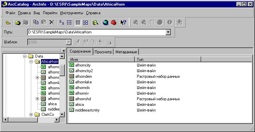Select africa shapefile in catalog tree
255x132 pixels.
(x=52, y=104)
